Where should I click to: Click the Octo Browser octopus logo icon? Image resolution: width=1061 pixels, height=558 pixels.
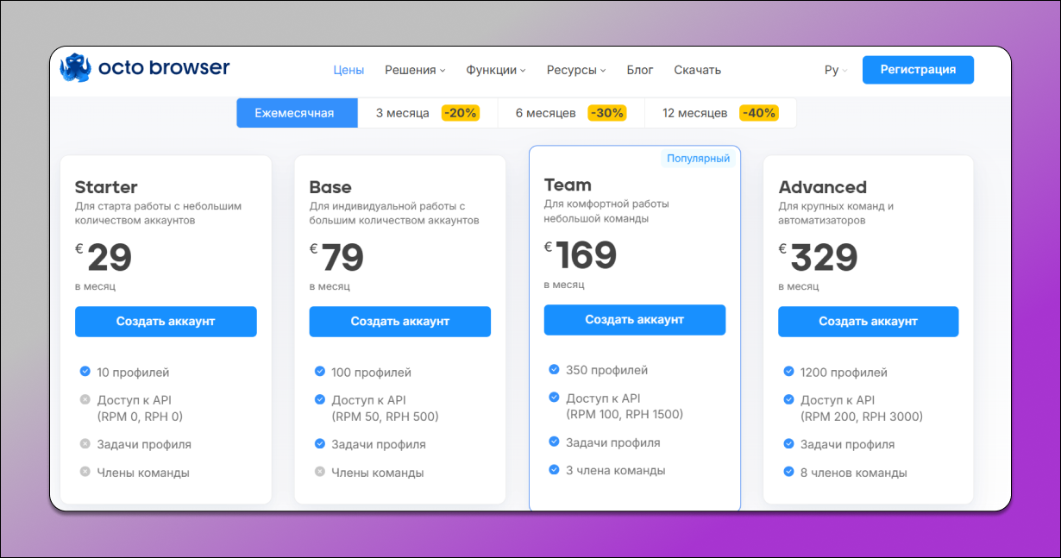(74, 68)
